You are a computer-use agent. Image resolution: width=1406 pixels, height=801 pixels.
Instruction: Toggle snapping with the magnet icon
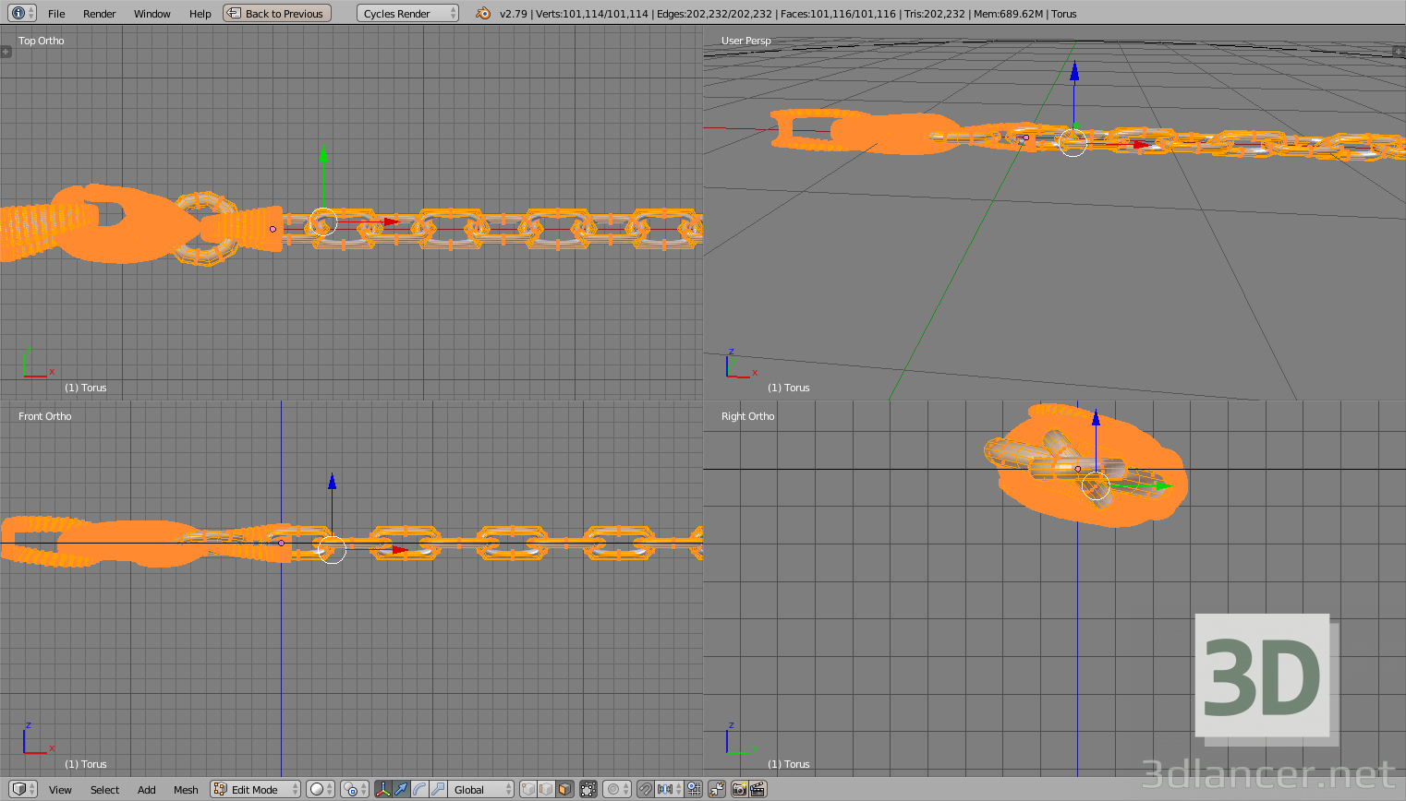(646, 789)
